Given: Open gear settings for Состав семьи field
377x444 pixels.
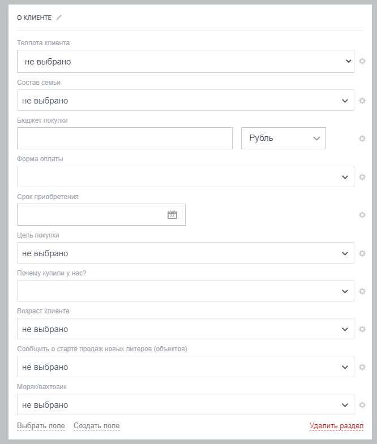Looking at the screenshot, I should (362, 101).
